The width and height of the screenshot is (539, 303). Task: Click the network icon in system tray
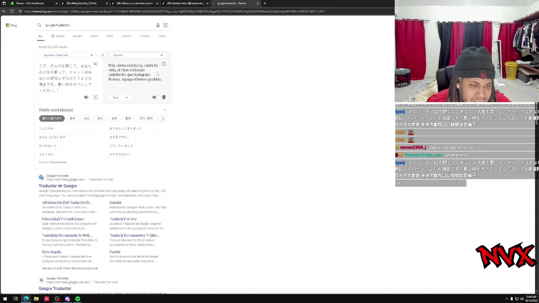pos(517,299)
